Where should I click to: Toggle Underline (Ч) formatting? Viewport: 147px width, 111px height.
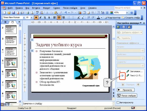click(x=45, y=17)
